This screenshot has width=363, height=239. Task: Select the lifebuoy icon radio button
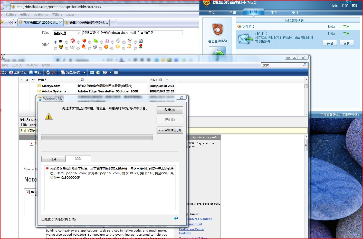(x=67, y=42)
